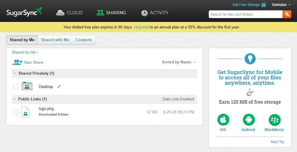Click the Desktop folder name
This screenshot has height=152, width=297.
click(x=46, y=87)
